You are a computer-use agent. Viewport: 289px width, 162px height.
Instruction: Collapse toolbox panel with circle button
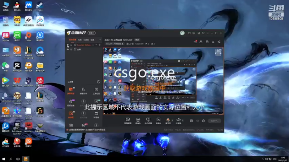click(99, 82)
